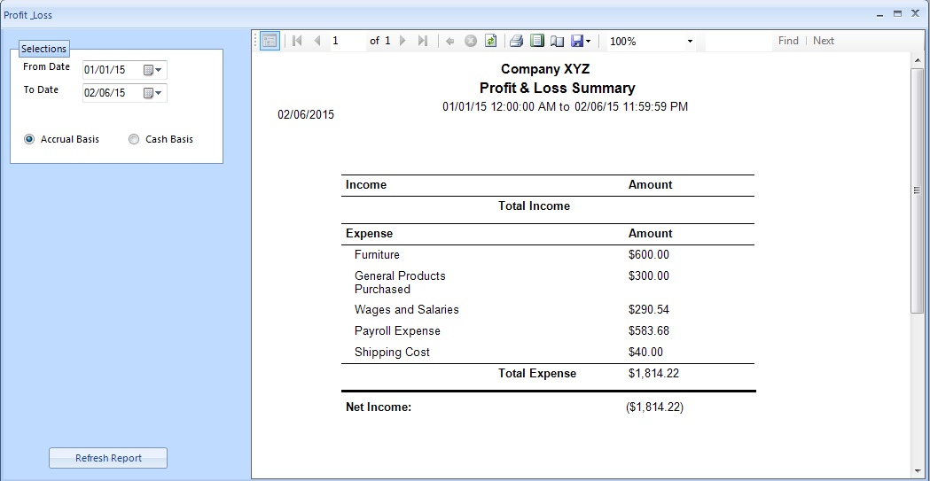Stop rendering the report

[471, 41]
